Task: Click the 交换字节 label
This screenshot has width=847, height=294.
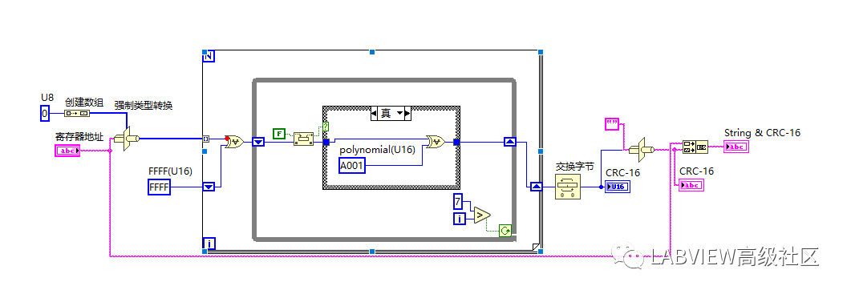Action: pyautogui.click(x=575, y=167)
